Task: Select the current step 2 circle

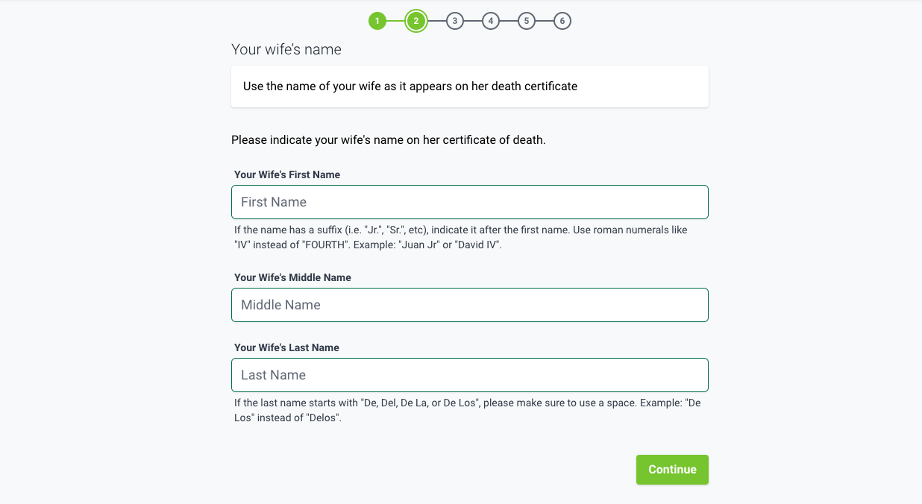Action: tap(416, 21)
